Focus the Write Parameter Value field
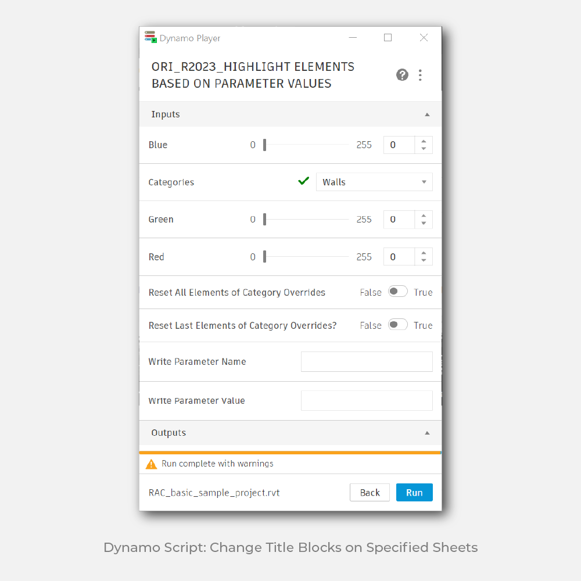The width and height of the screenshot is (581, 581). pos(367,400)
